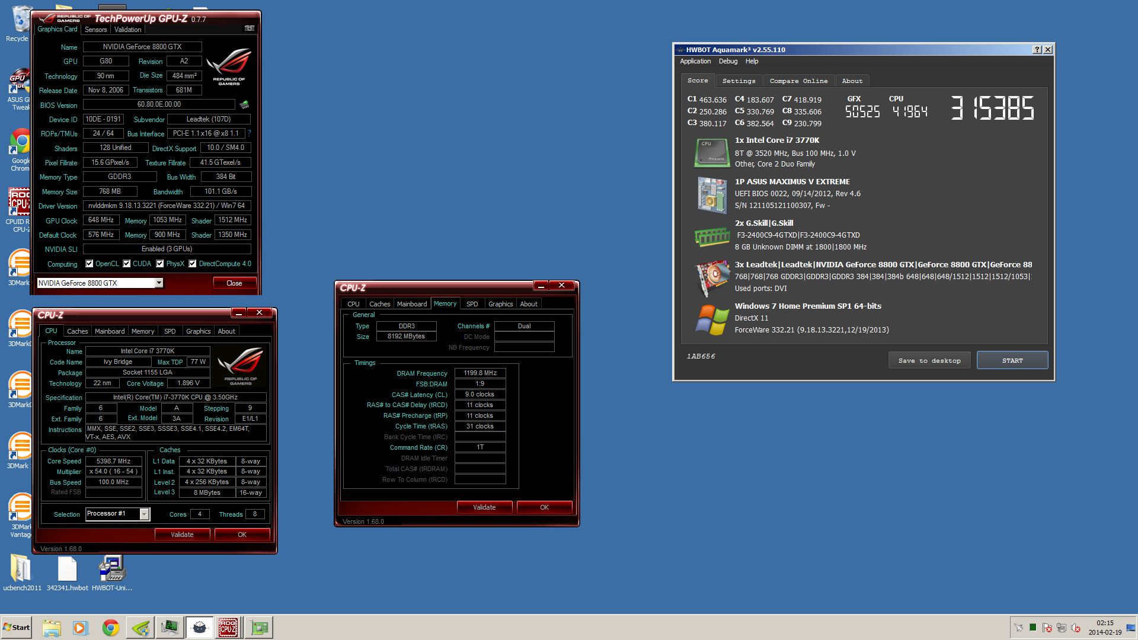Click the CPU chip icon in Aquamark
Image resolution: width=1138 pixels, height=640 pixels.
click(x=712, y=152)
